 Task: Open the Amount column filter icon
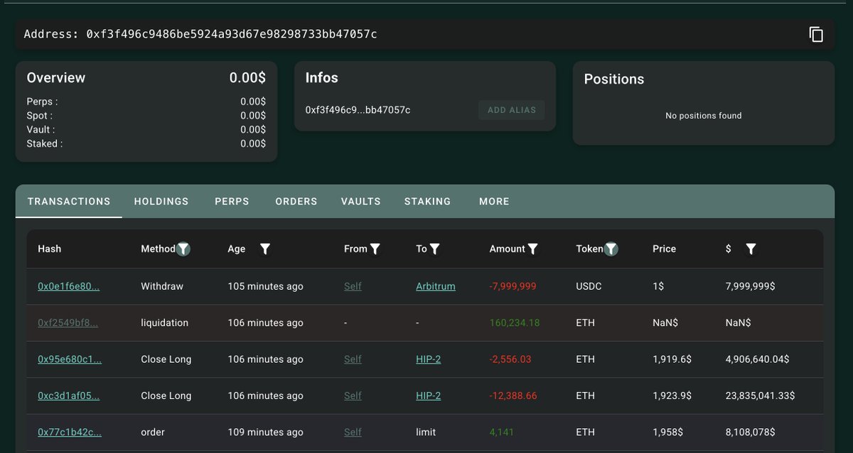533,249
